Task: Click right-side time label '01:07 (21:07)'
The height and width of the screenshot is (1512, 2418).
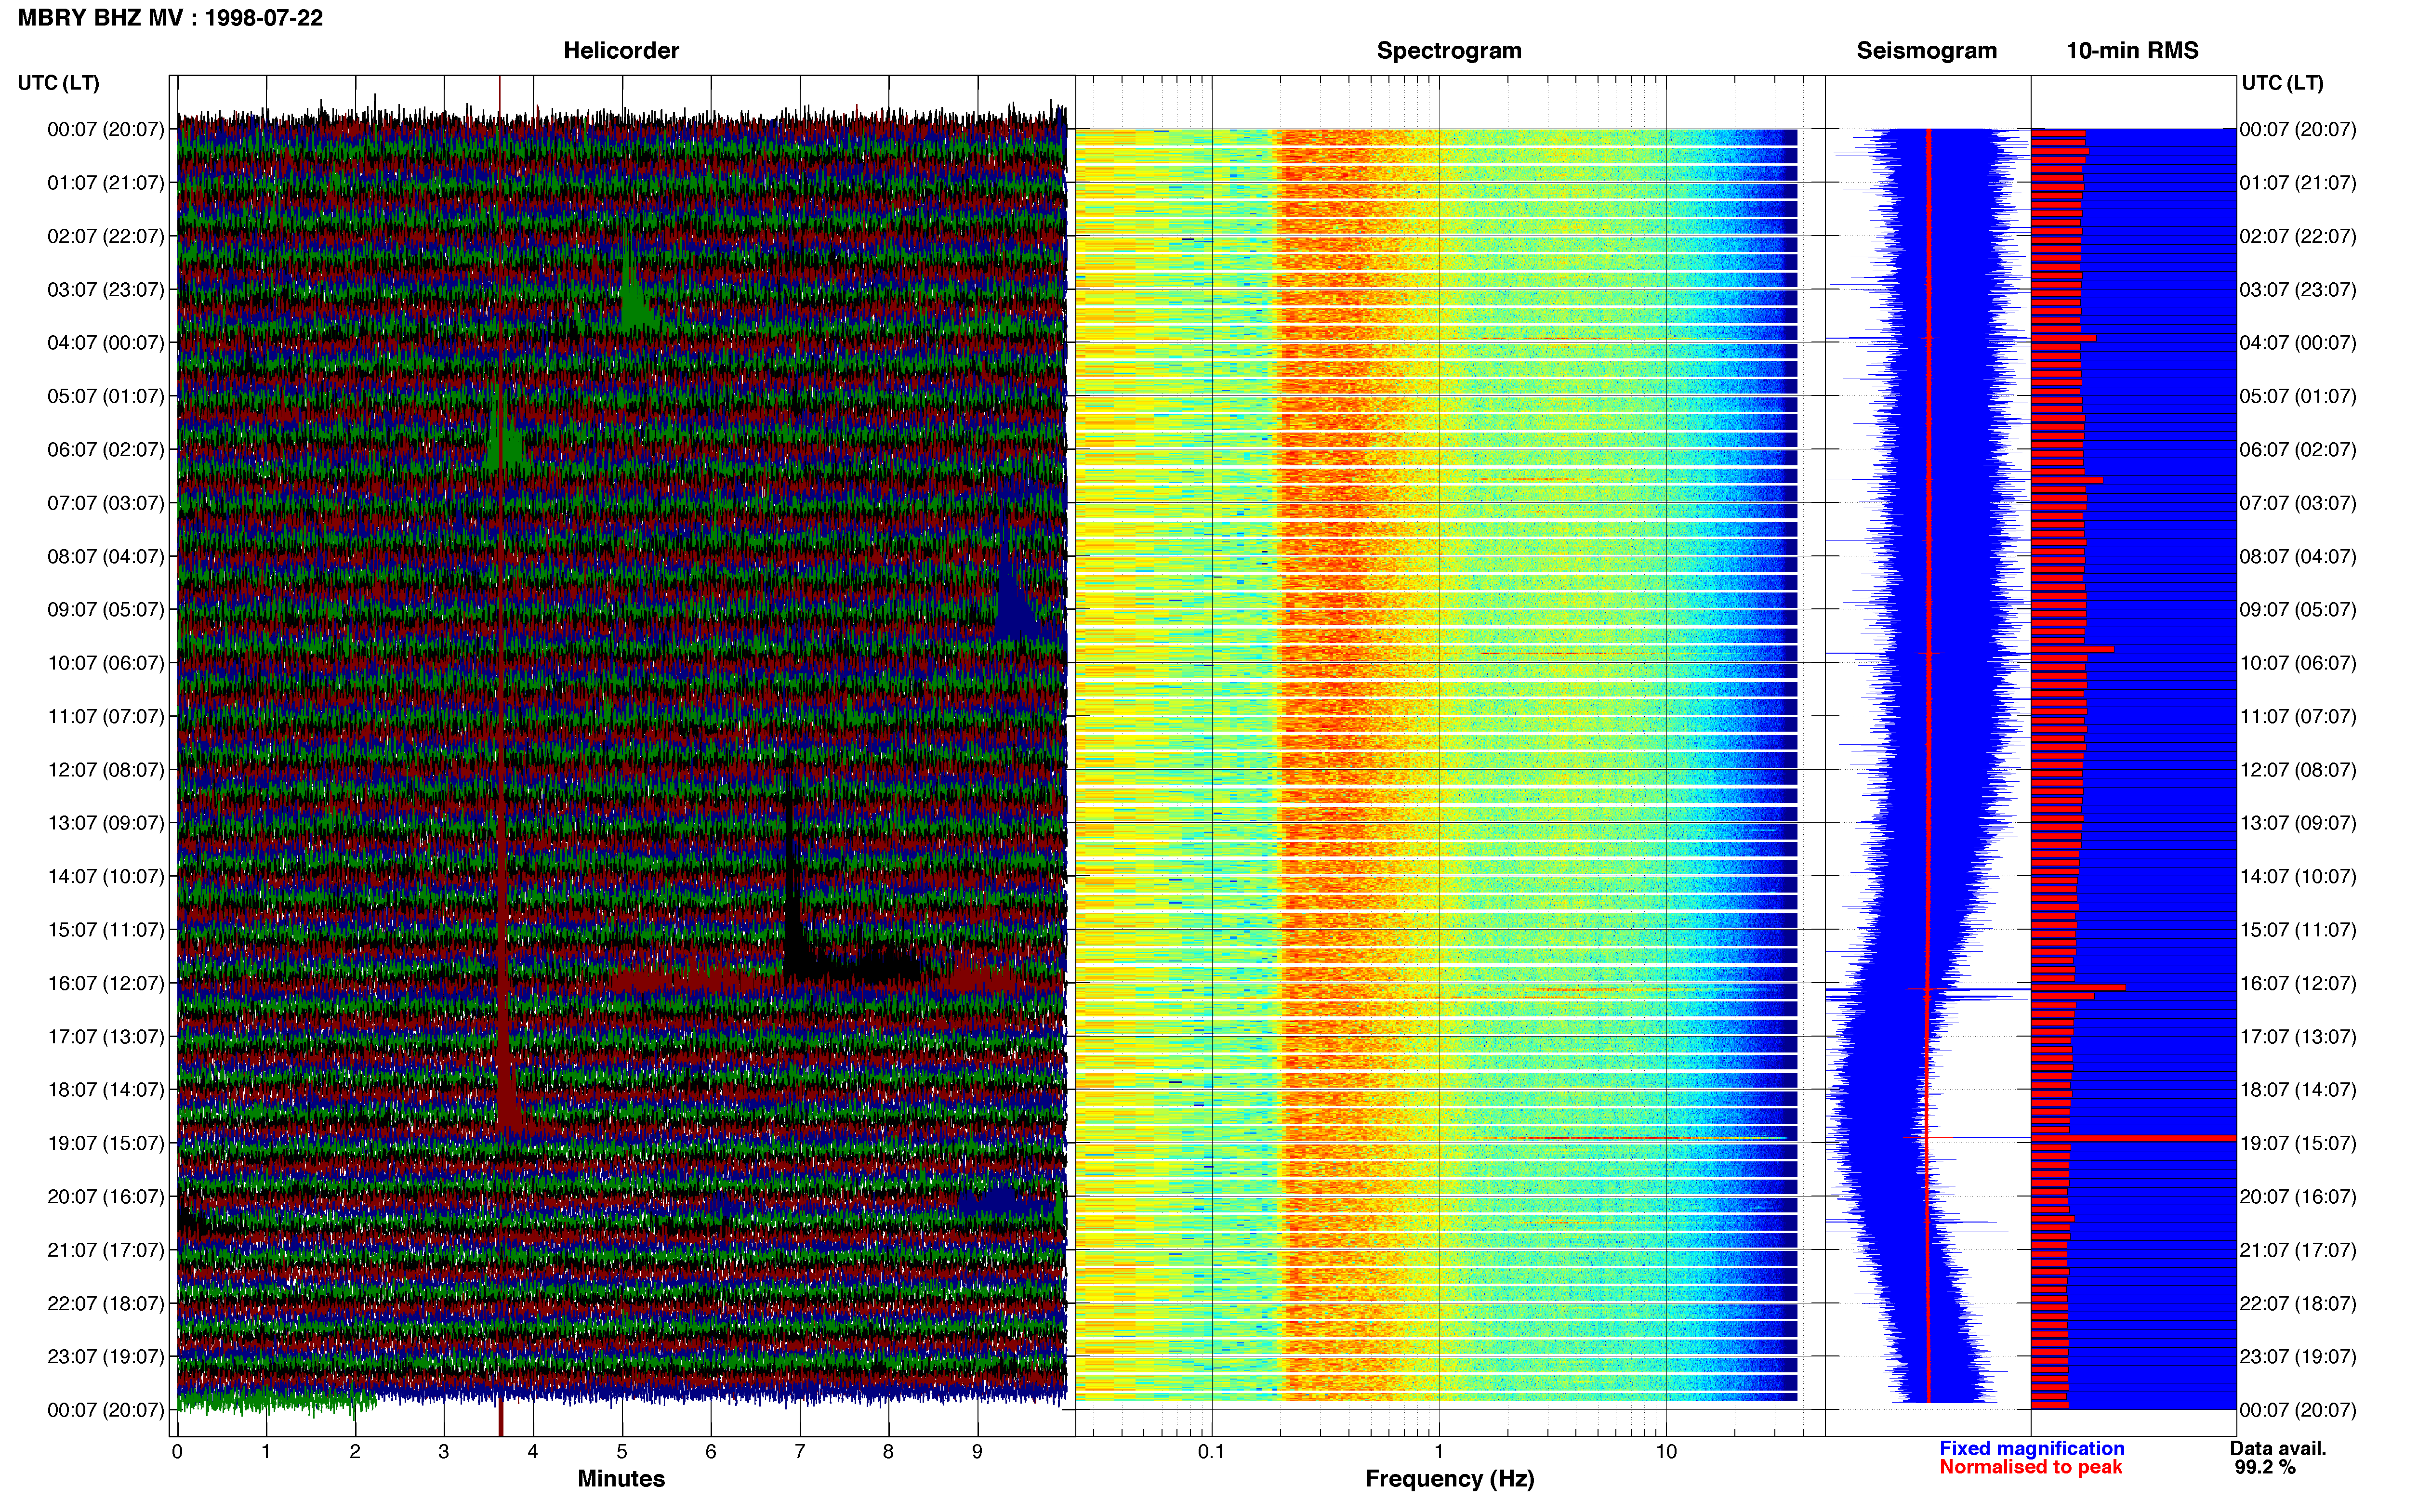Action: click(2298, 183)
